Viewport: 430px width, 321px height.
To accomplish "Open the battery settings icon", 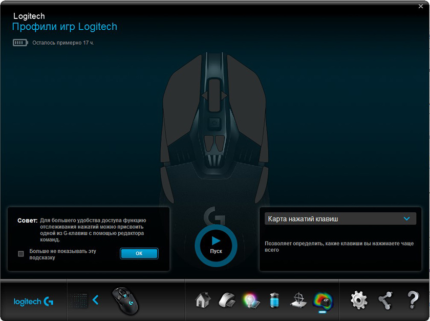I will point(274,300).
